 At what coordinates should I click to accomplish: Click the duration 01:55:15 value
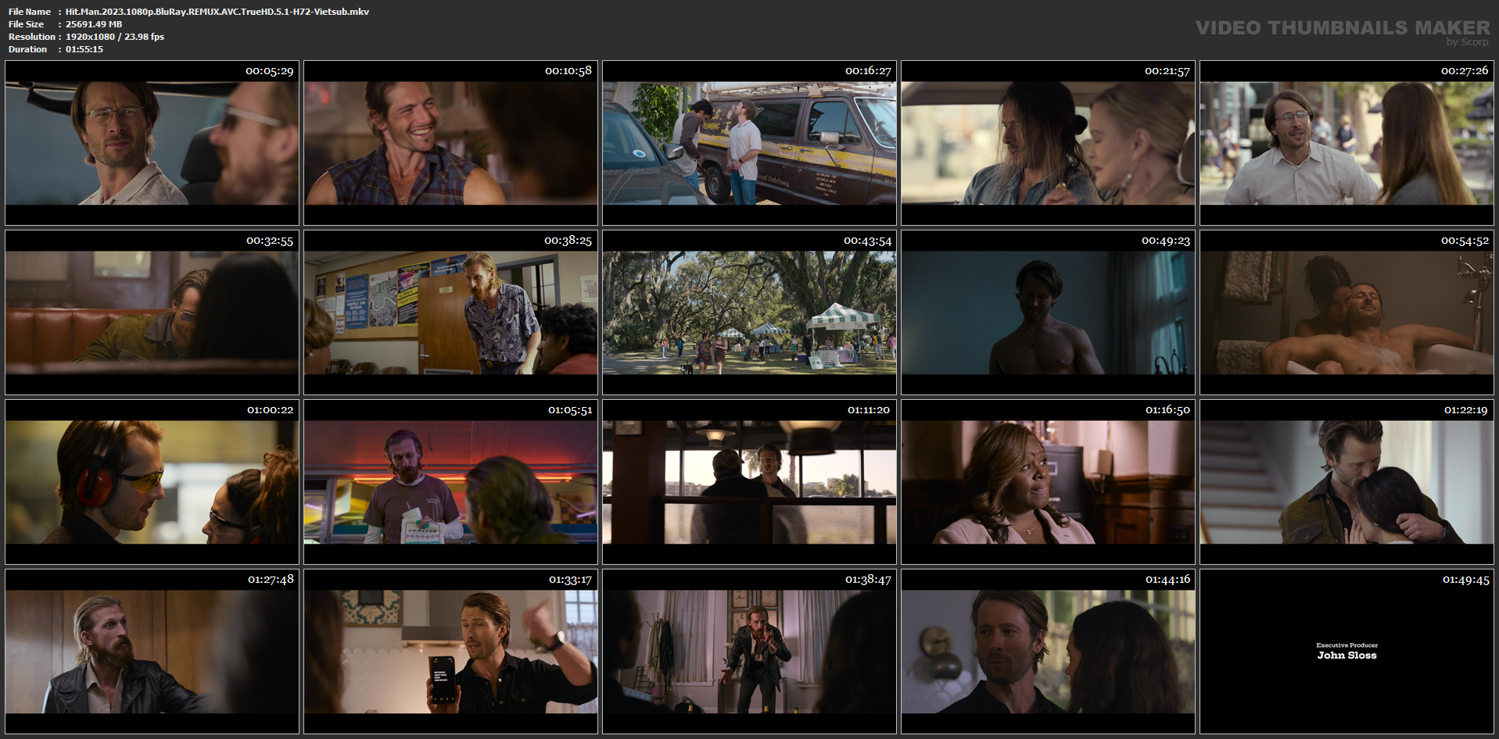pos(84,49)
